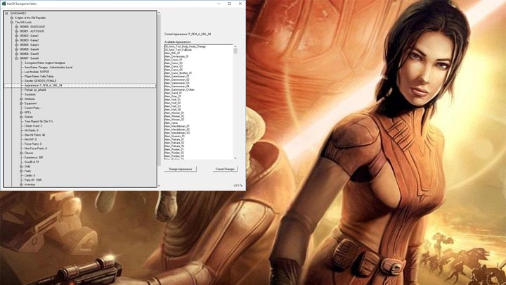
Task: Collapse the SAVEGAMES root node
Action: coord(5,13)
